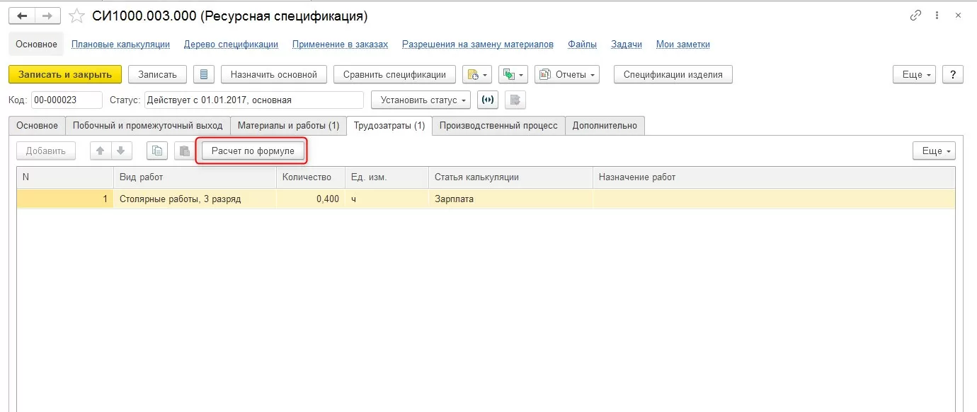Click the greyed document icon after broadcast icon
Viewport: 977px width, 412px height.
[515, 100]
